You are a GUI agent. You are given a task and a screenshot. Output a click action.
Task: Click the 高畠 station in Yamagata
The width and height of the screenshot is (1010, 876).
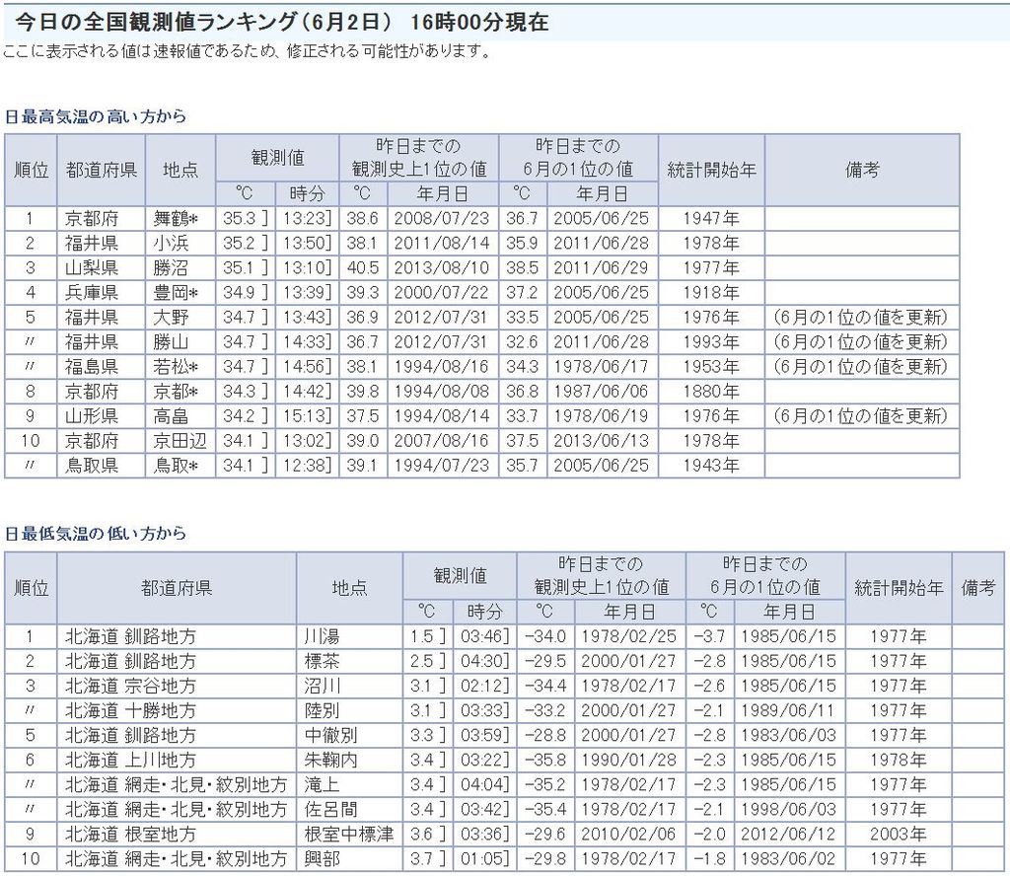point(170,416)
